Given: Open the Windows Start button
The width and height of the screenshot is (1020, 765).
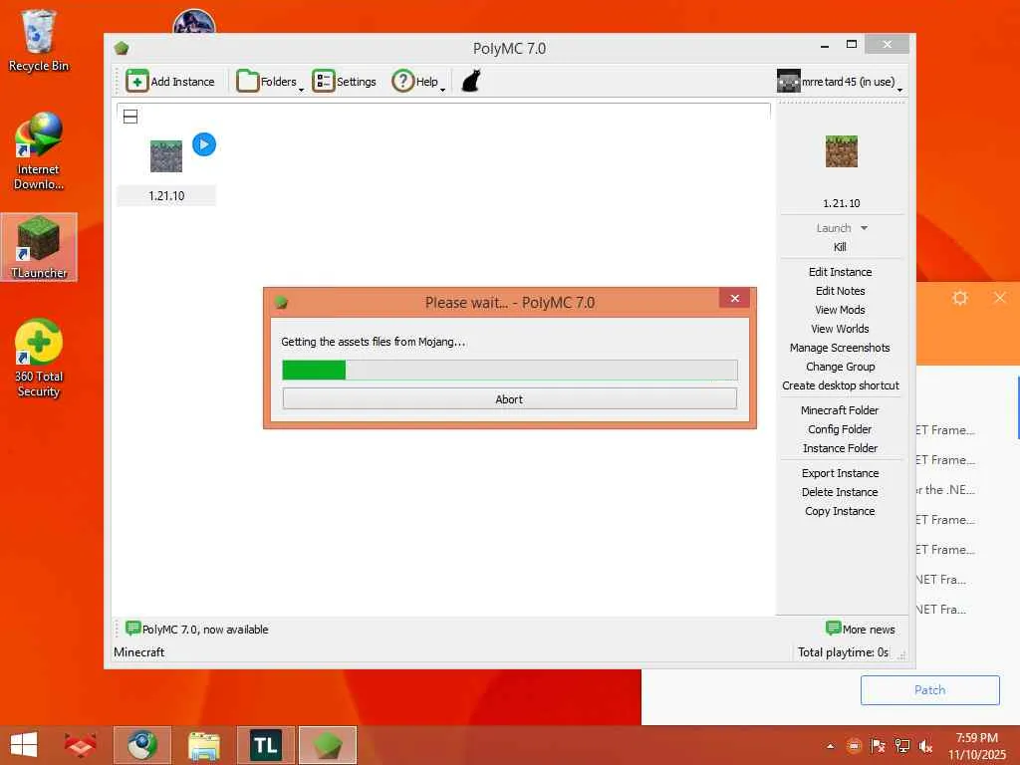Looking at the screenshot, I should [24, 745].
